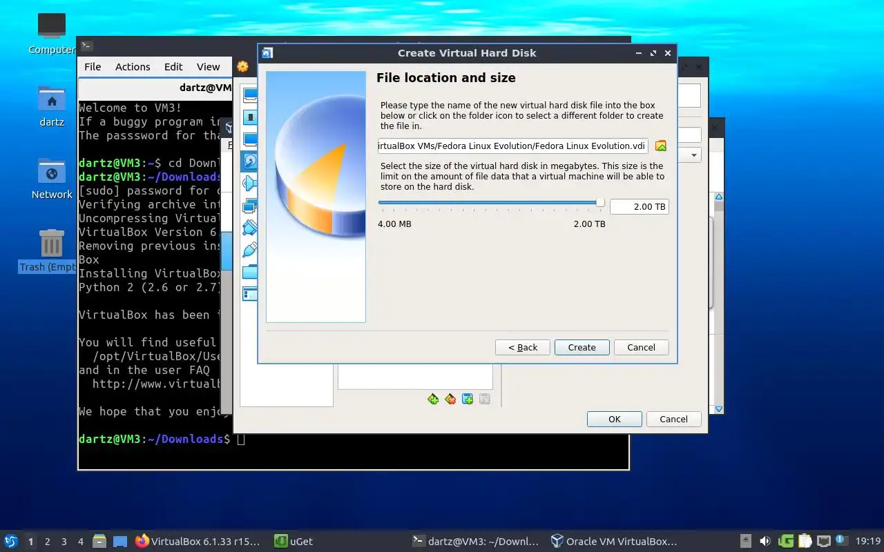The image size is (884, 552).
Task: Click the settings scrollbar up arrow
Action: point(718,197)
